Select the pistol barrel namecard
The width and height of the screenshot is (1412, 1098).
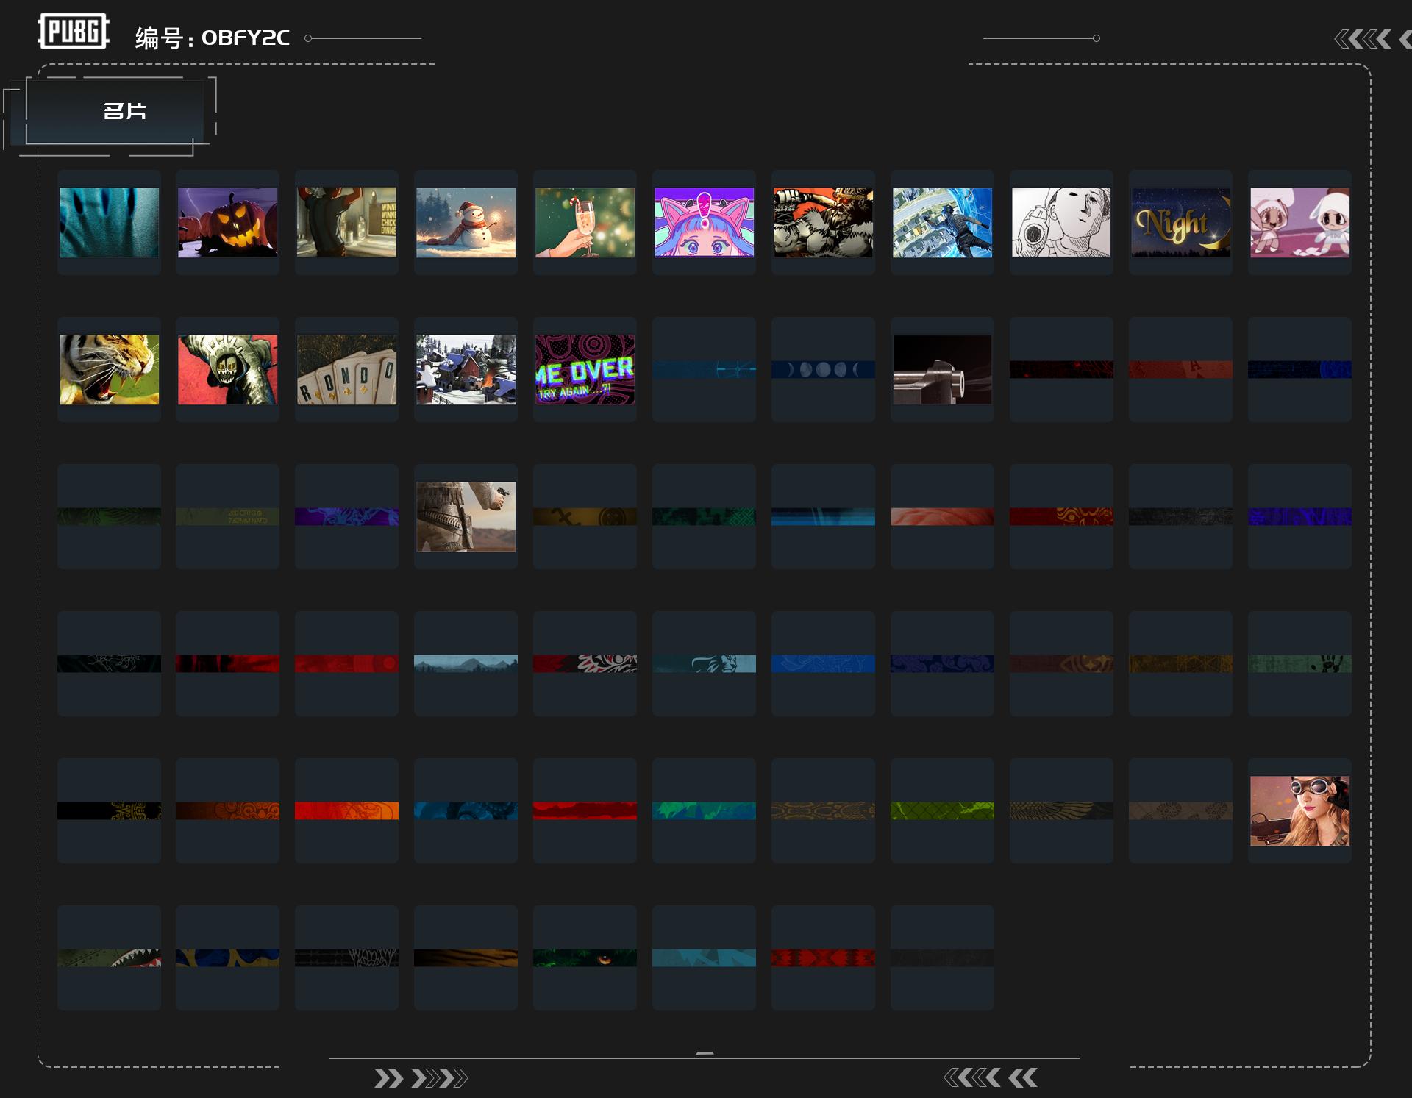942,369
